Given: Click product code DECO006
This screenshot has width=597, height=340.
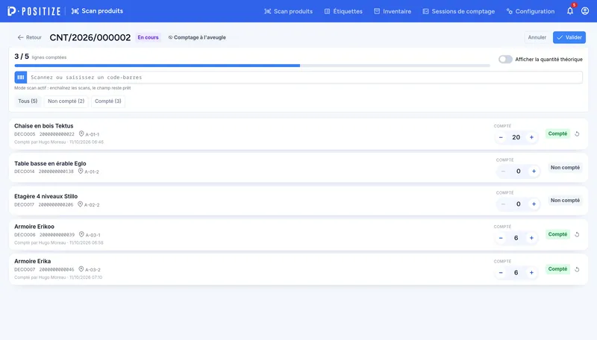Looking at the screenshot, I should coord(25,235).
